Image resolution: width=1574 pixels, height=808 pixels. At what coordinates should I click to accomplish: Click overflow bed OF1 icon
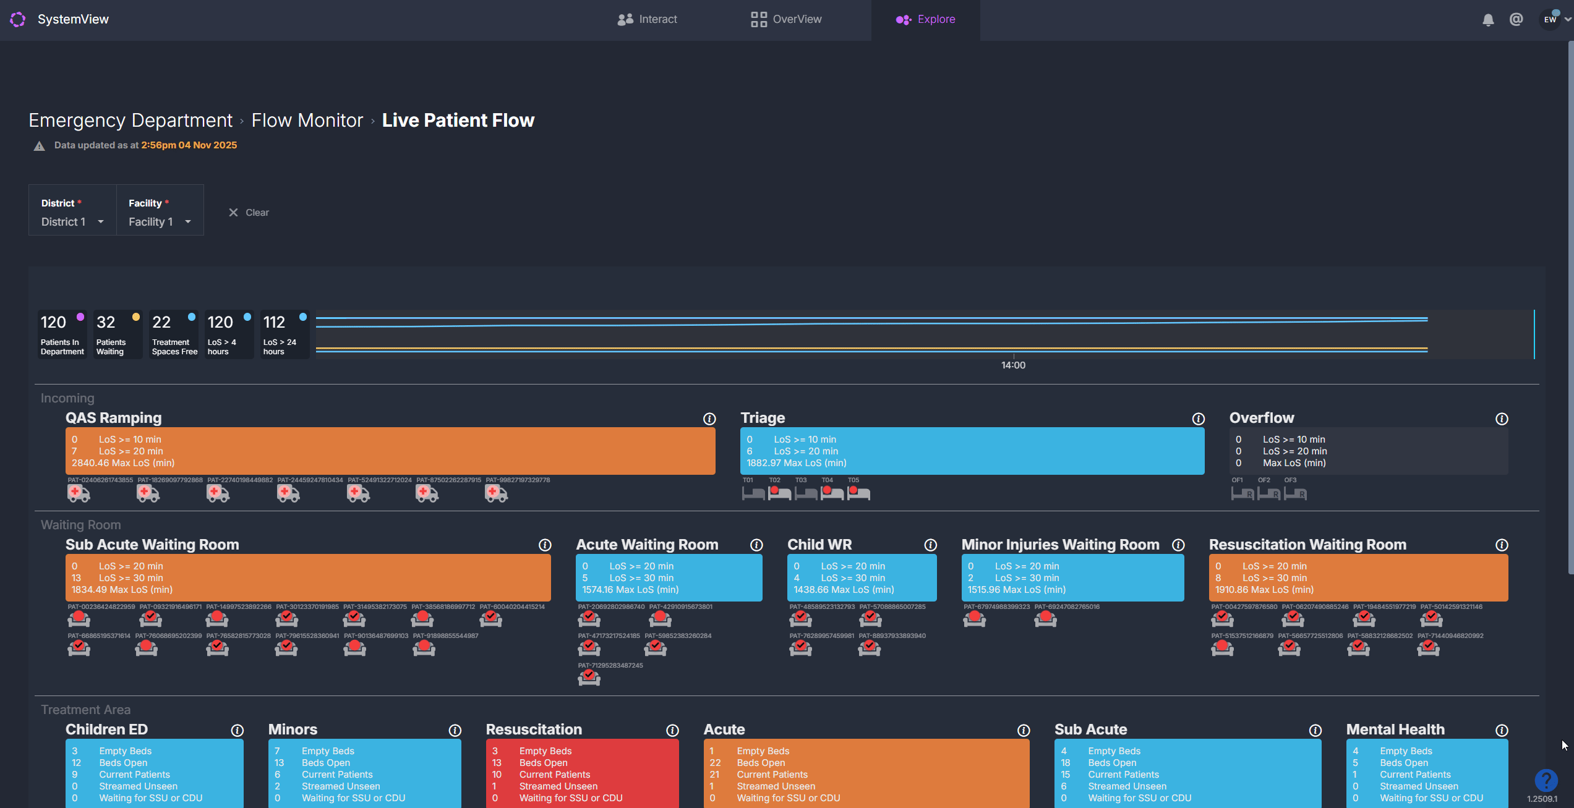pyautogui.click(x=1242, y=494)
